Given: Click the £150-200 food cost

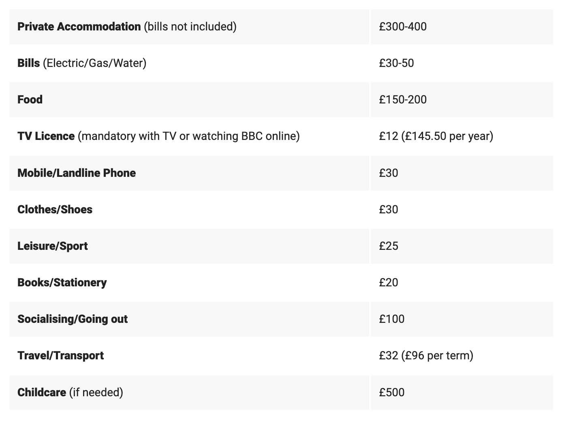Looking at the screenshot, I should tap(403, 100).
